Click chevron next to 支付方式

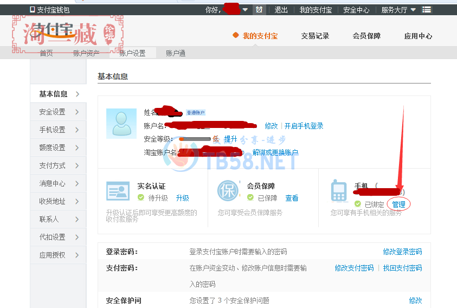77,166
